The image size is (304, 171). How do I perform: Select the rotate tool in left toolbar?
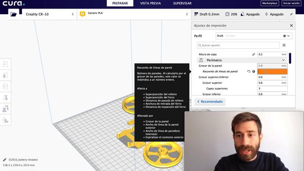point(5,86)
